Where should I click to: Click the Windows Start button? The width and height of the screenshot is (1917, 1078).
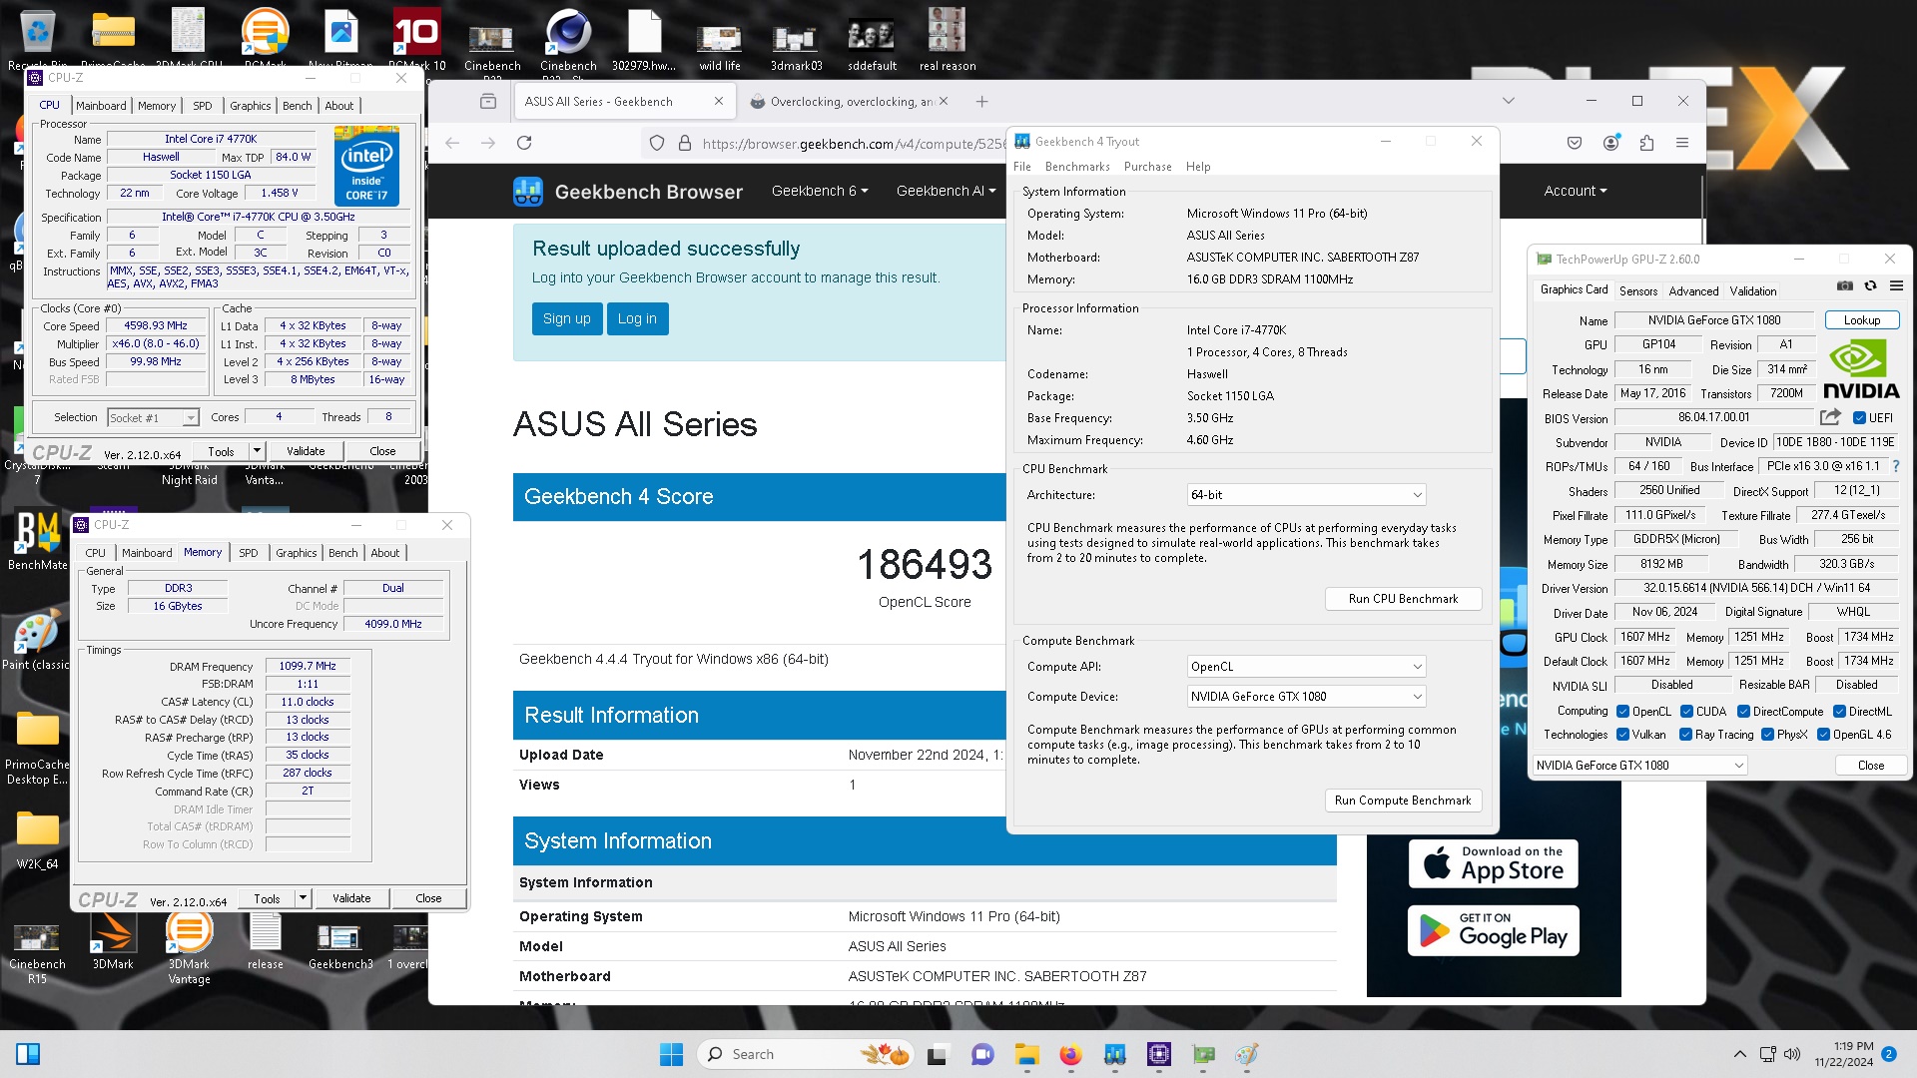(x=671, y=1054)
